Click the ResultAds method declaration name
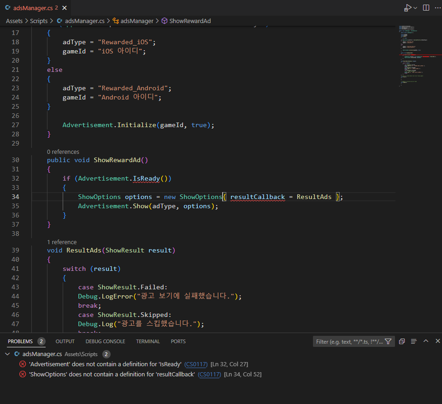This screenshot has width=442, height=404. [x=84, y=251]
